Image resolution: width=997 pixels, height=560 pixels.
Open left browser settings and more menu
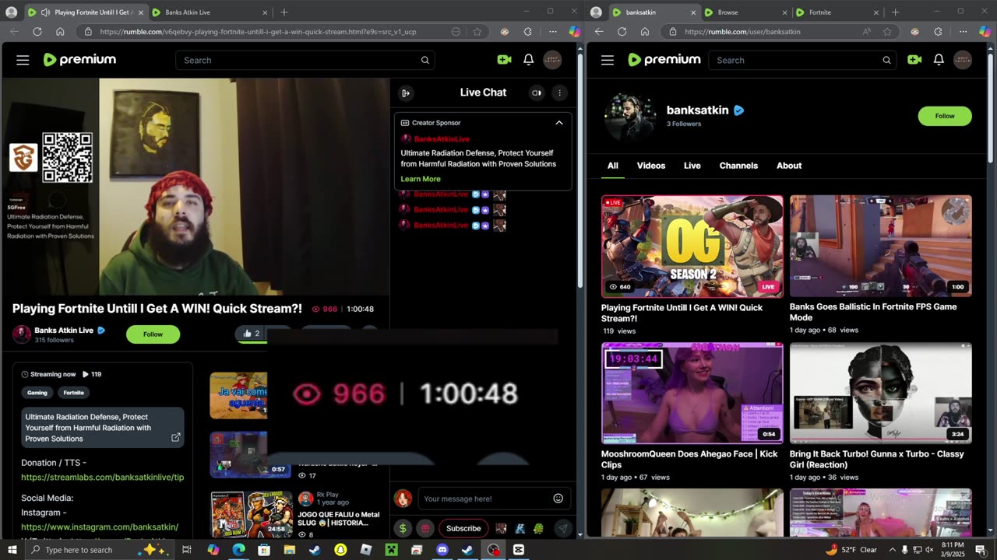552,32
